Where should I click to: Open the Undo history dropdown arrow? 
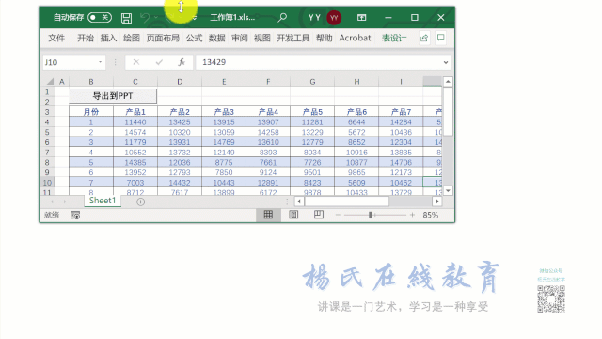coord(156,17)
